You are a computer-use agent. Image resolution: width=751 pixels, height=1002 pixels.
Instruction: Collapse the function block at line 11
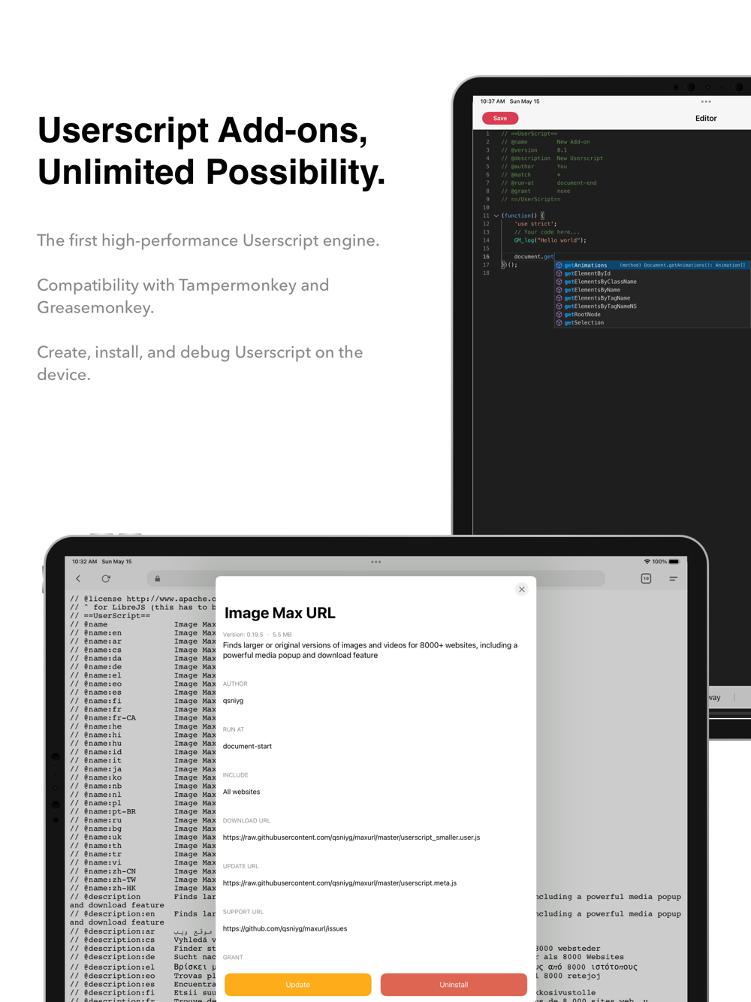(496, 216)
